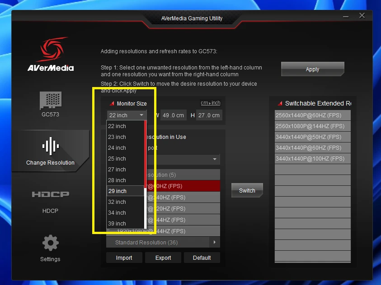This screenshot has width=381, height=285.
Task: Expand the Standard Resolution (36) list
Action: point(163,243)
